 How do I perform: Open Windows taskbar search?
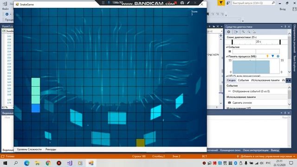16,163
